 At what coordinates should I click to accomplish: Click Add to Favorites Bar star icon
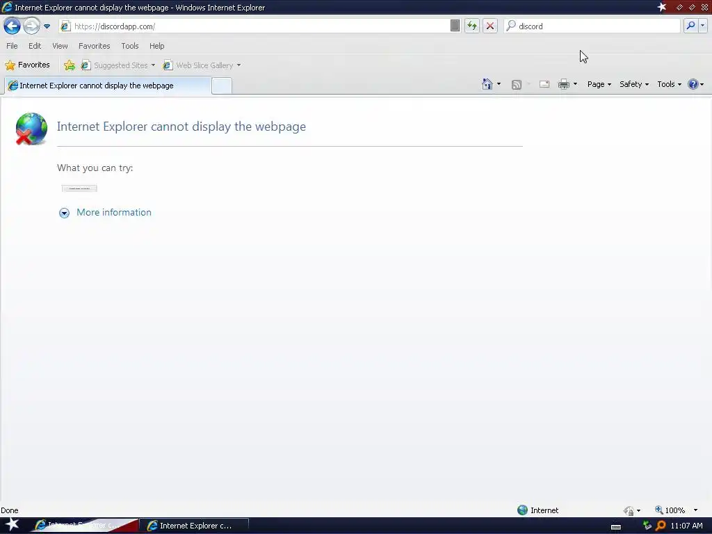tap(70, 65)
